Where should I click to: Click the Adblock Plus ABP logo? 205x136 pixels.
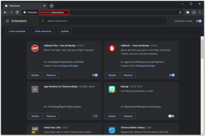(35, 48)
